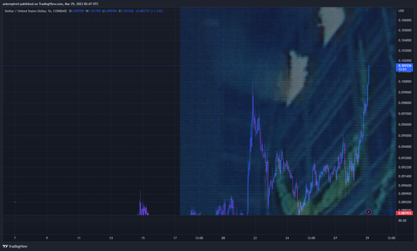
Task: Select the current price label 0.101536
Action: (x=405, y=66)
